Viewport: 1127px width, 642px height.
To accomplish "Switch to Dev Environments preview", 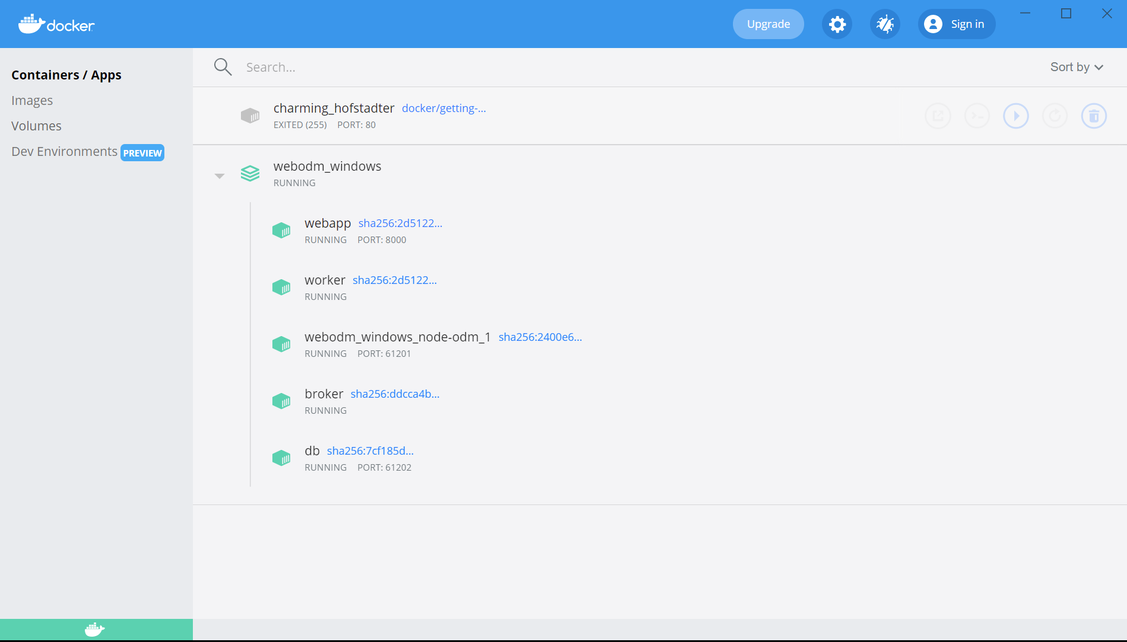I will [x=64, y=152].
